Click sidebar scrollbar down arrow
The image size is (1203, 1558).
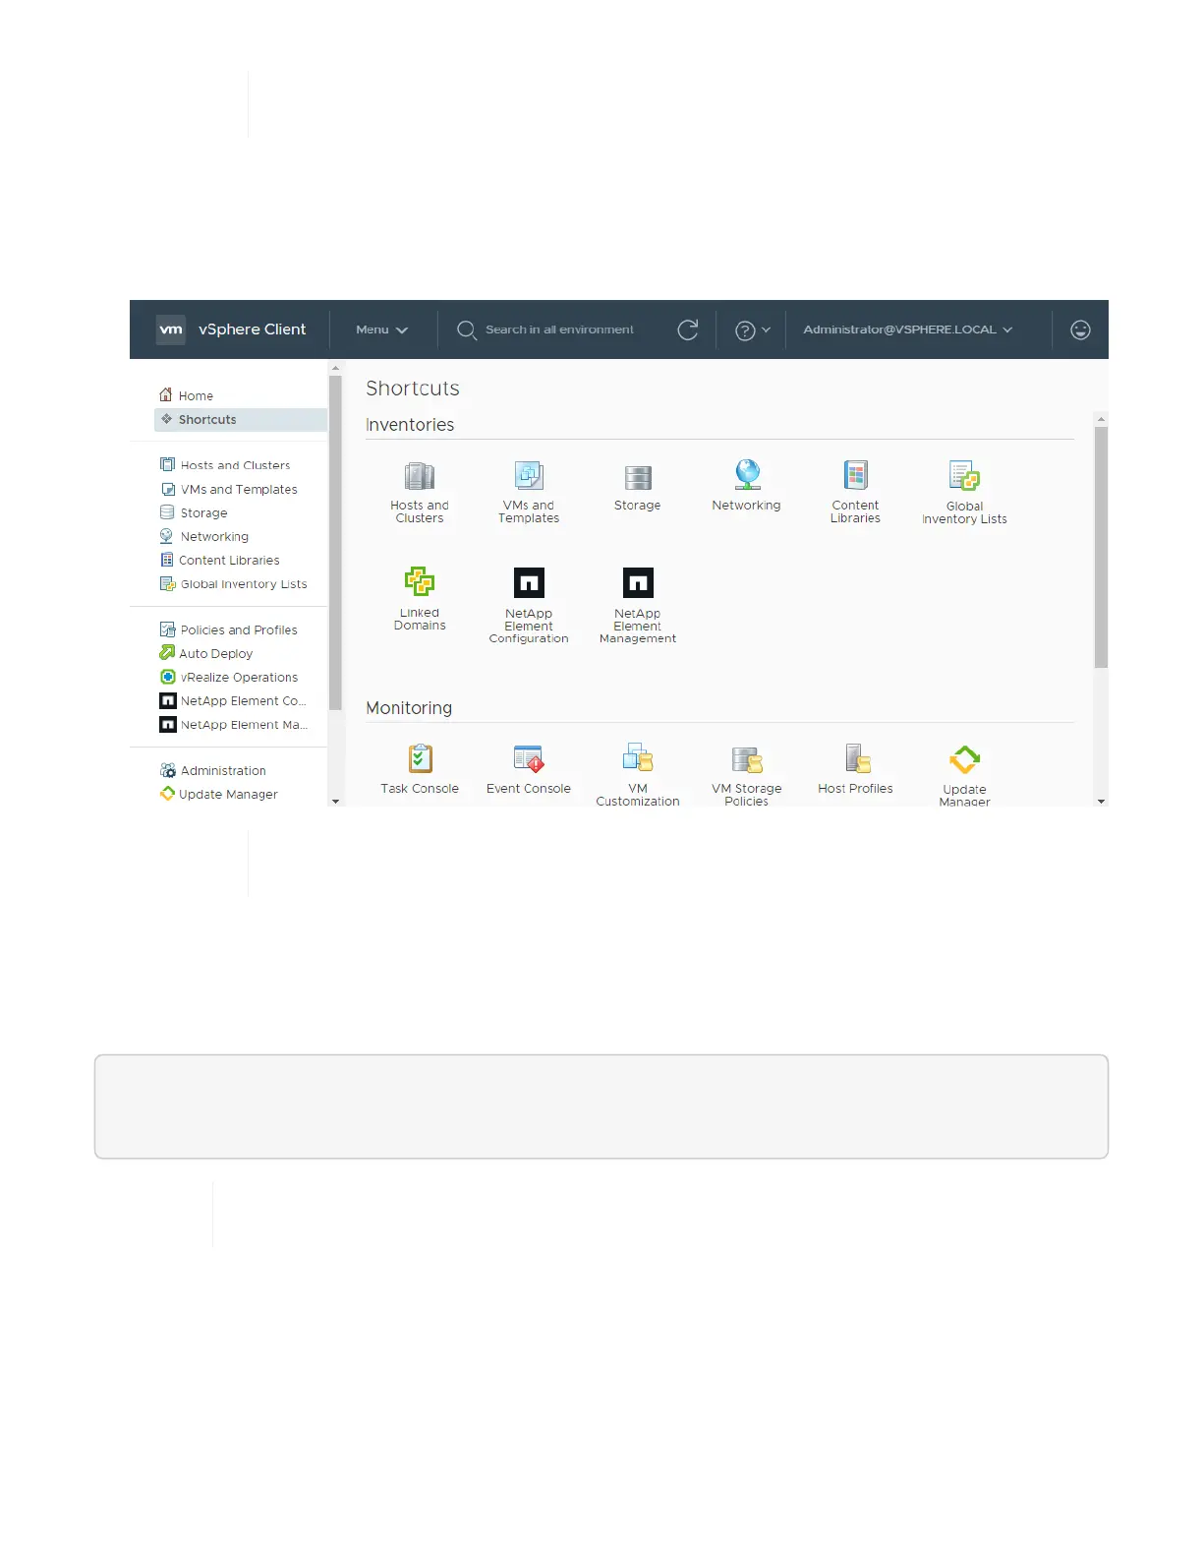(335, 802)
